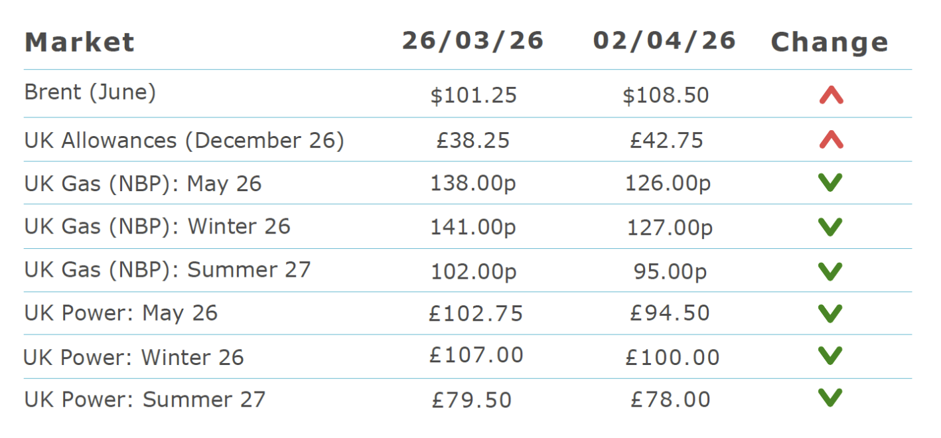Click the Change column header
This screenshot has width=941, height=438.
click(x=830, y=42)
